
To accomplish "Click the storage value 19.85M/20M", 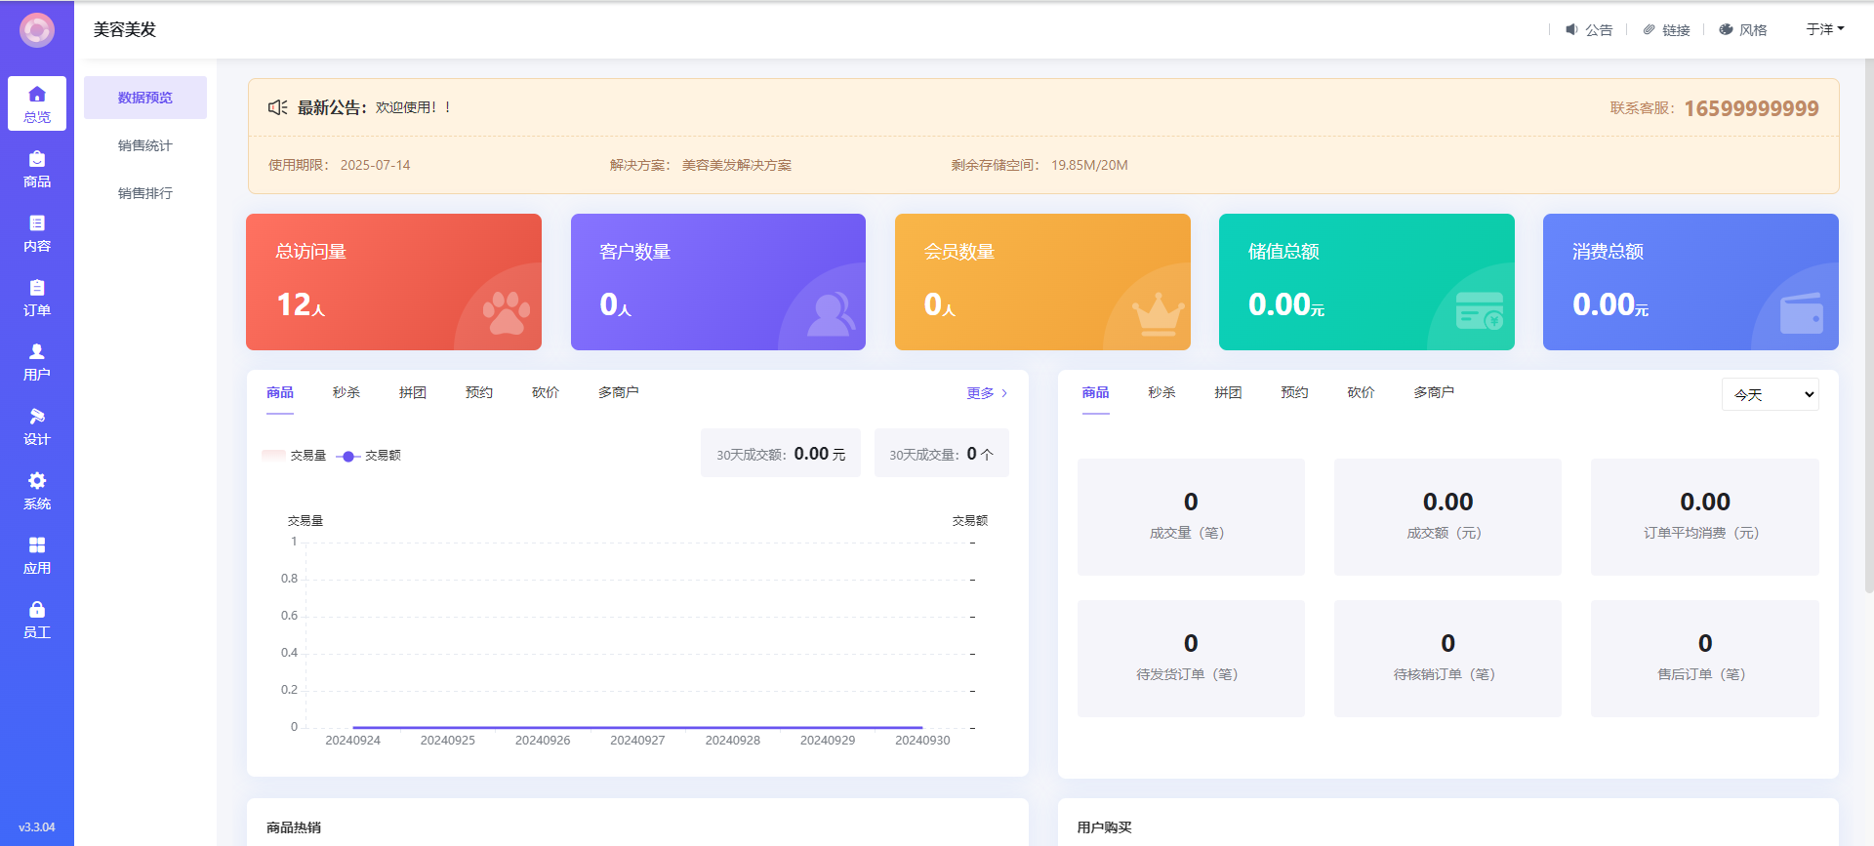I will pyautogui.click(x=1089, y=165).
